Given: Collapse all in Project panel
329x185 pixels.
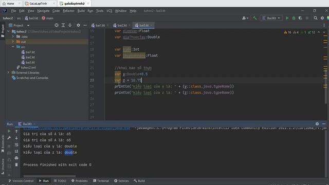Looking at the screenshot, I should click(70, 25).
